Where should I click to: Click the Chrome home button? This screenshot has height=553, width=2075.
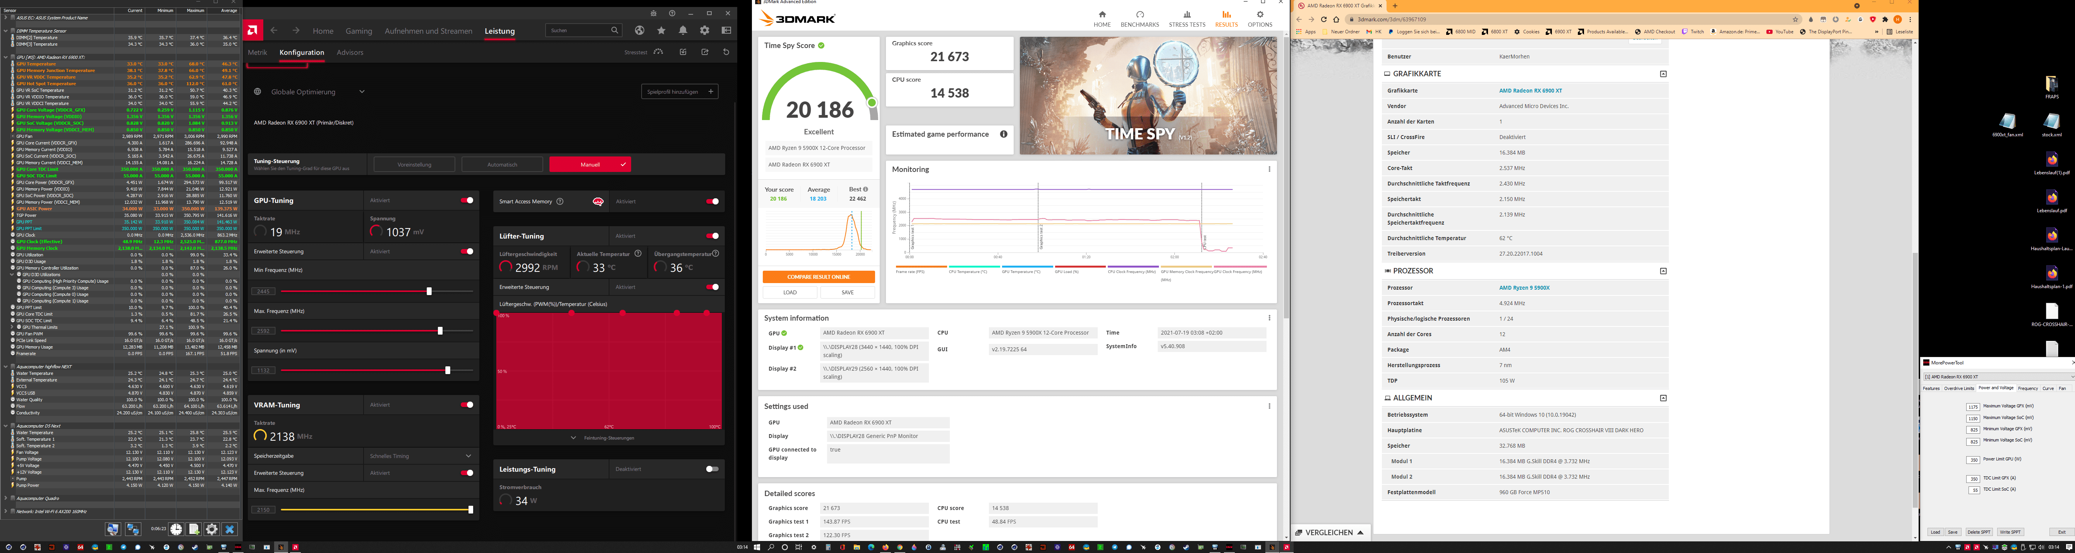pyautogui.click(x=1336, y=19)
